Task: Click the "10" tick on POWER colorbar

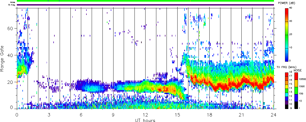Action: [290, 48]
